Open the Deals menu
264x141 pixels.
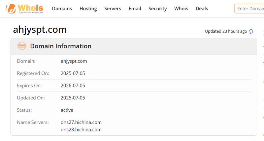[x=202, y=9]
